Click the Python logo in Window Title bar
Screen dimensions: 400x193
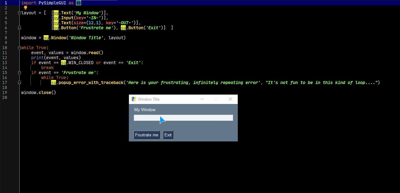coord(134,99)
